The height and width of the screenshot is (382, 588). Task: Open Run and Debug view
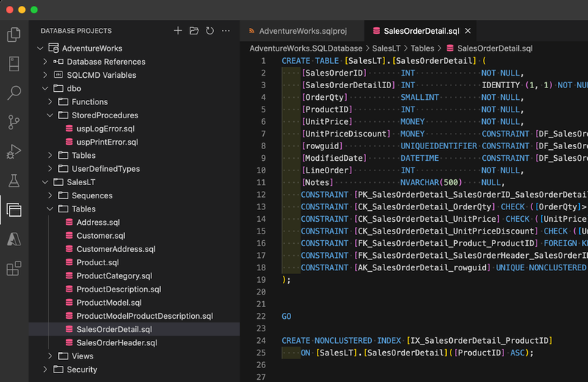[x=14, y=151]
